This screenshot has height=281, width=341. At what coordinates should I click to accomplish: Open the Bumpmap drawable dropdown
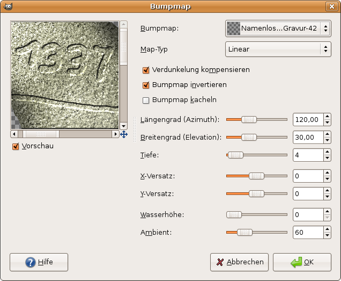click(x=278, y=28)
